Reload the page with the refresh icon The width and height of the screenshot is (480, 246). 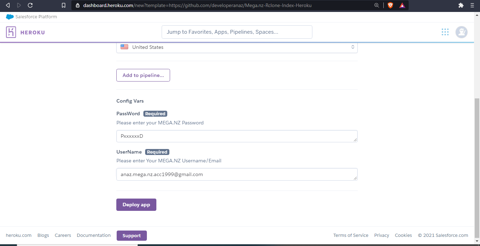(30, 5)
